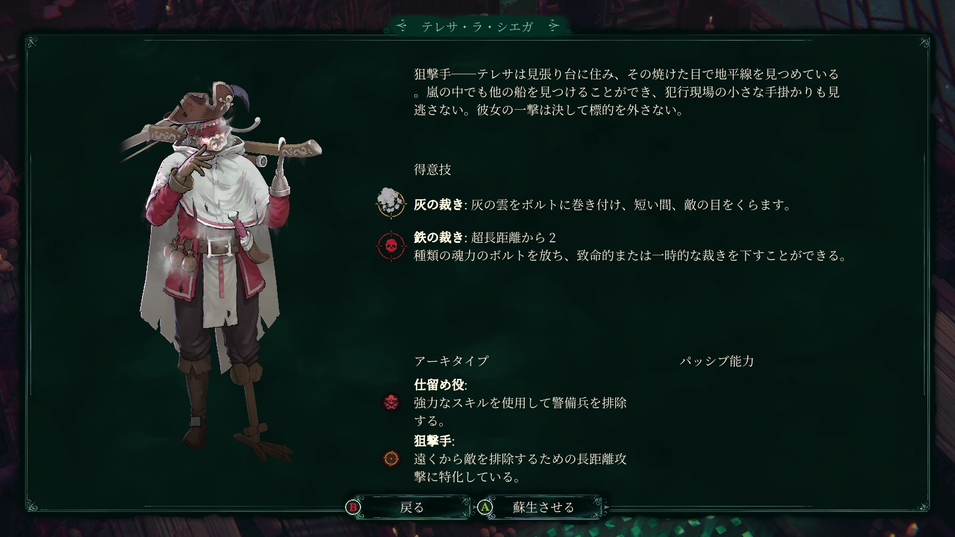Click the アーキタイプ section heading
955x537 pixels.
point(451,361)
